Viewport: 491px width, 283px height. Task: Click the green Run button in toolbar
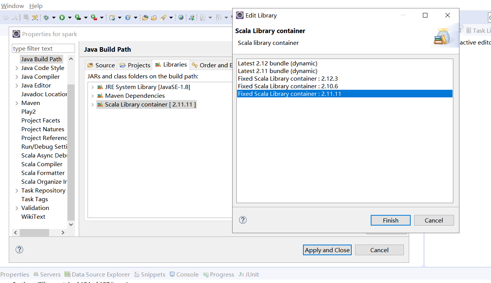tap(62, 17)
